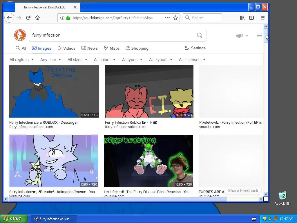
Task: Go back with the browser back arrow
Action: (9, 18)
